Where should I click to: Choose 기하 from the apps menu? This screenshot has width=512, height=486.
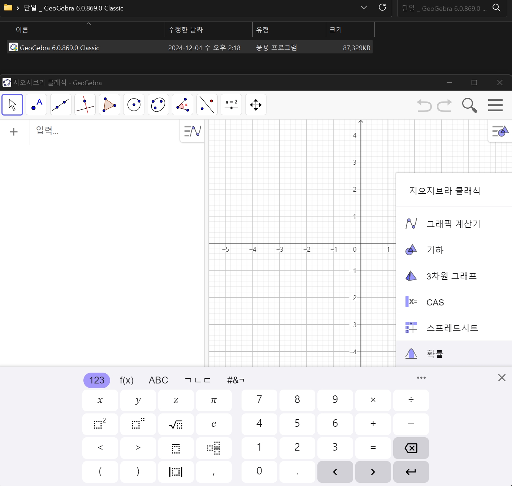click(454, 250)
